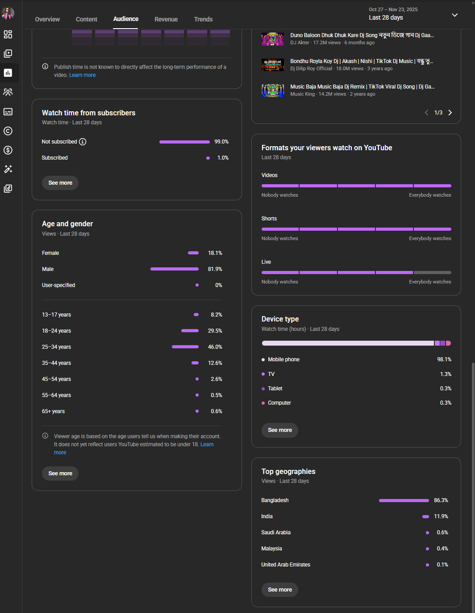Open Copyright icon in sidebar
The width and height of the screenshot is (475, 613).
tap(8, 131)
